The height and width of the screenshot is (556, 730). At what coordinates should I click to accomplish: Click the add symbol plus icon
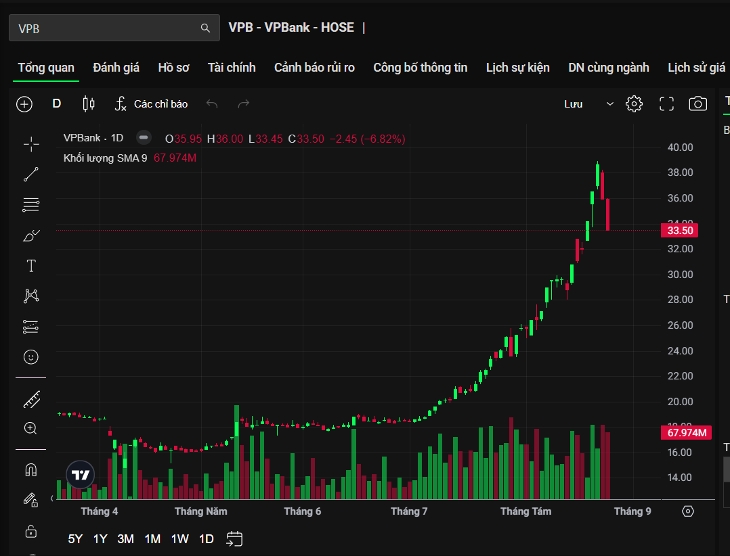[x=24, y=104]
